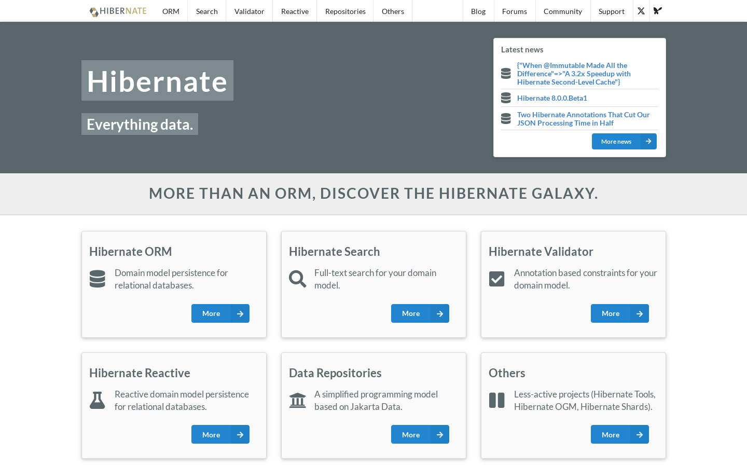Click the Hibernate Search card title
Screen dimensions: 747x467
click(335, 252)
